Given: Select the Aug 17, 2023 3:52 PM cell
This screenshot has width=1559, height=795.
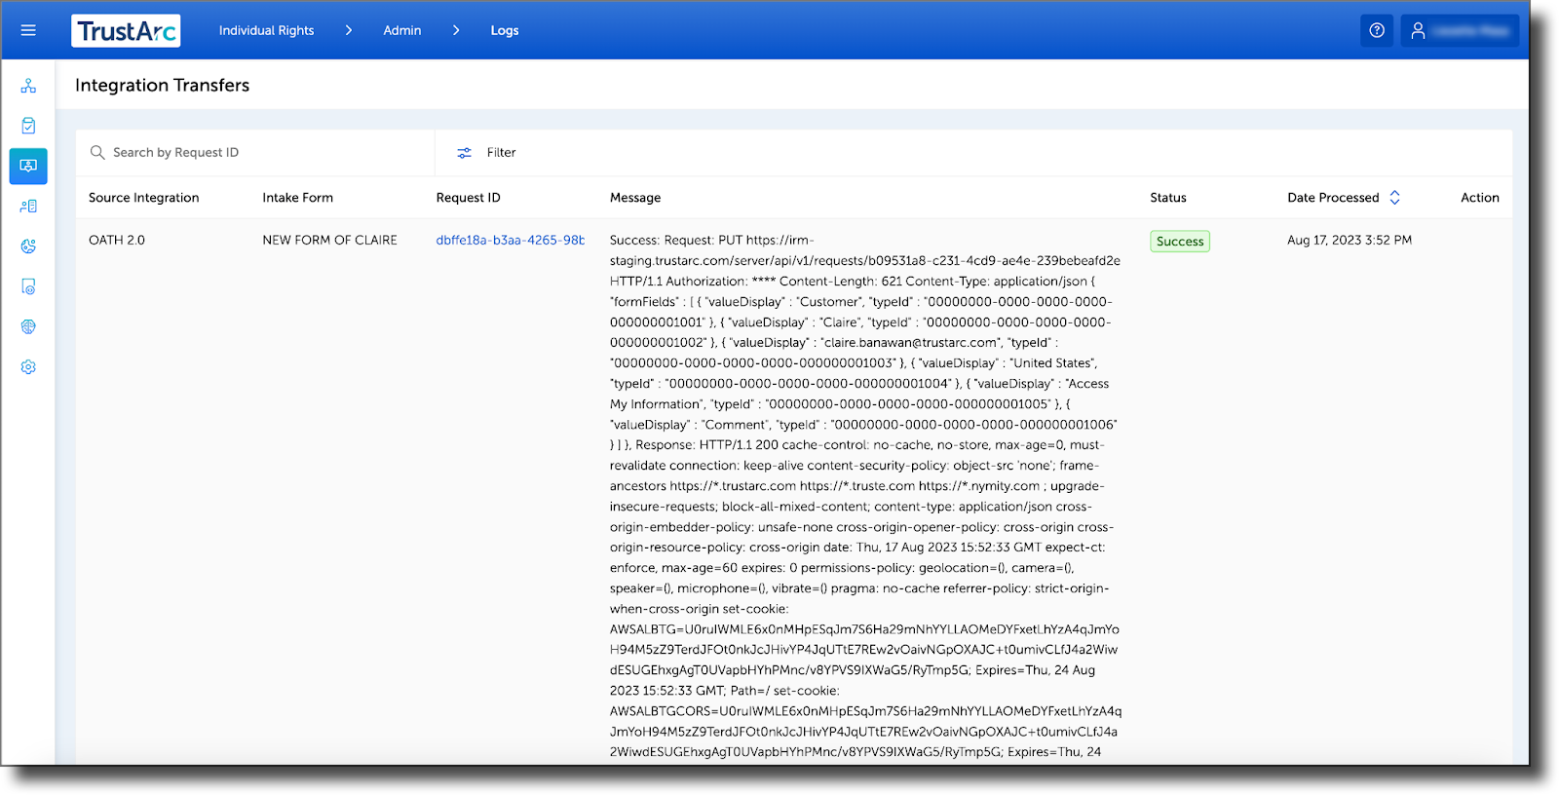Looking at the screenshot, I should click(x=1350, y=241).
